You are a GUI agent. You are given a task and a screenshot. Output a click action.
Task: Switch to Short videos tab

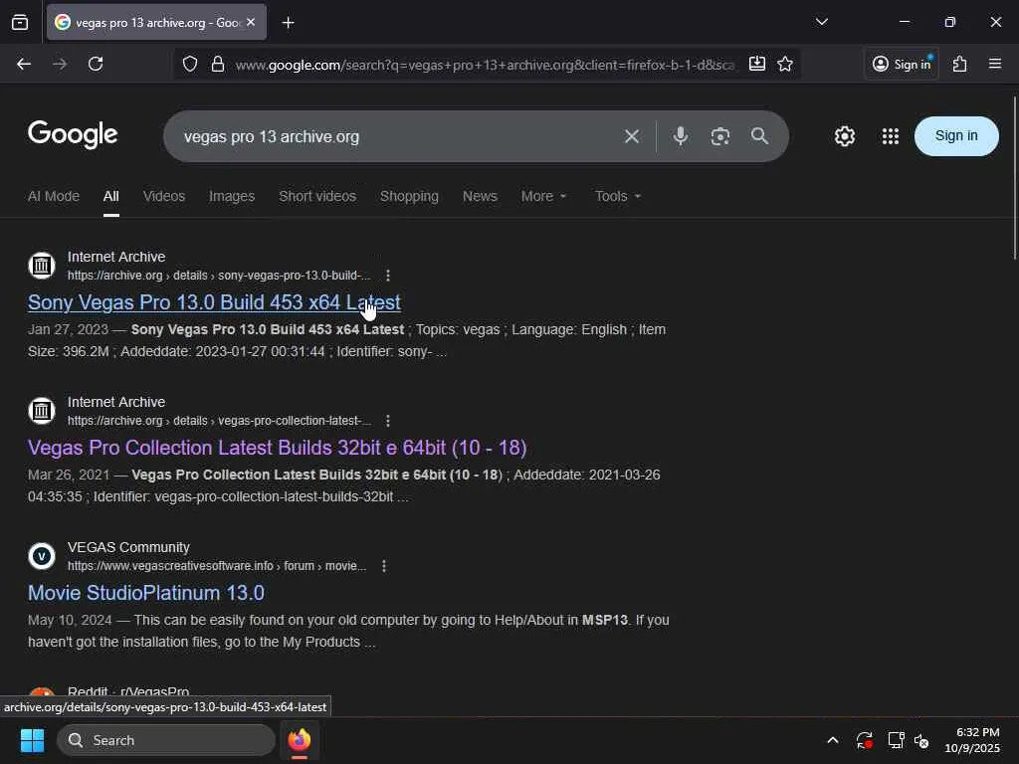[317, 196]
